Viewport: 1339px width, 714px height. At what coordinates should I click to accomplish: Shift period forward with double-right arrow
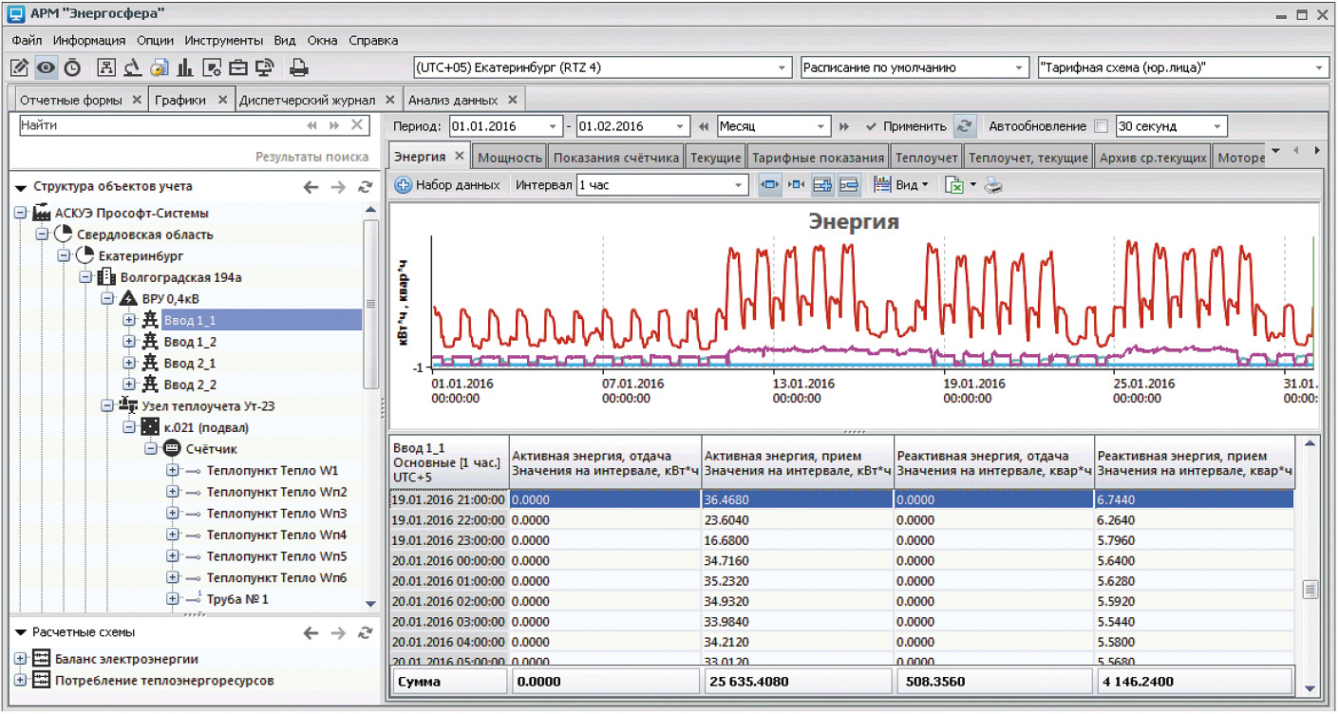click(844, 126)
